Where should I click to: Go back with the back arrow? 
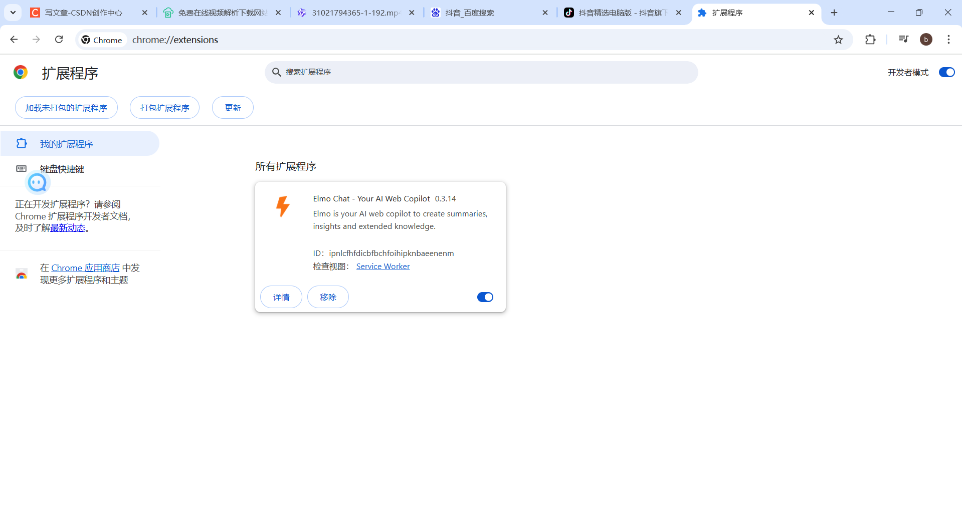[x=14, y=40]
